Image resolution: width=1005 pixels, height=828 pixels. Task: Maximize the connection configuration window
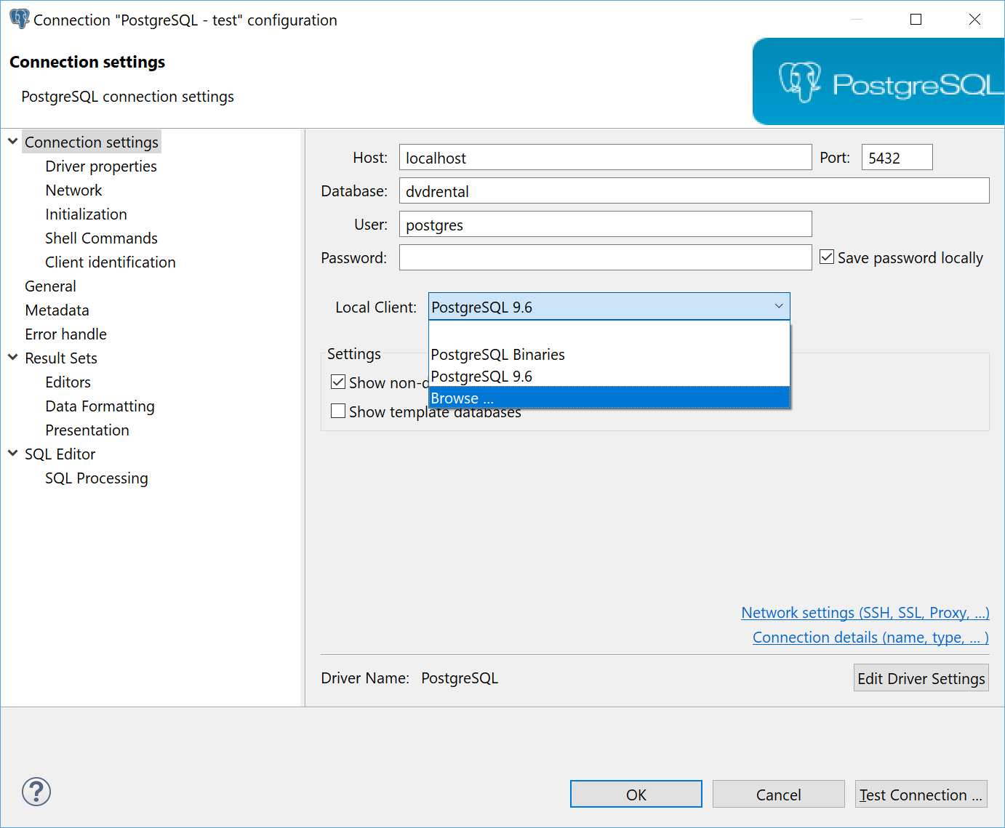(916, 20)
